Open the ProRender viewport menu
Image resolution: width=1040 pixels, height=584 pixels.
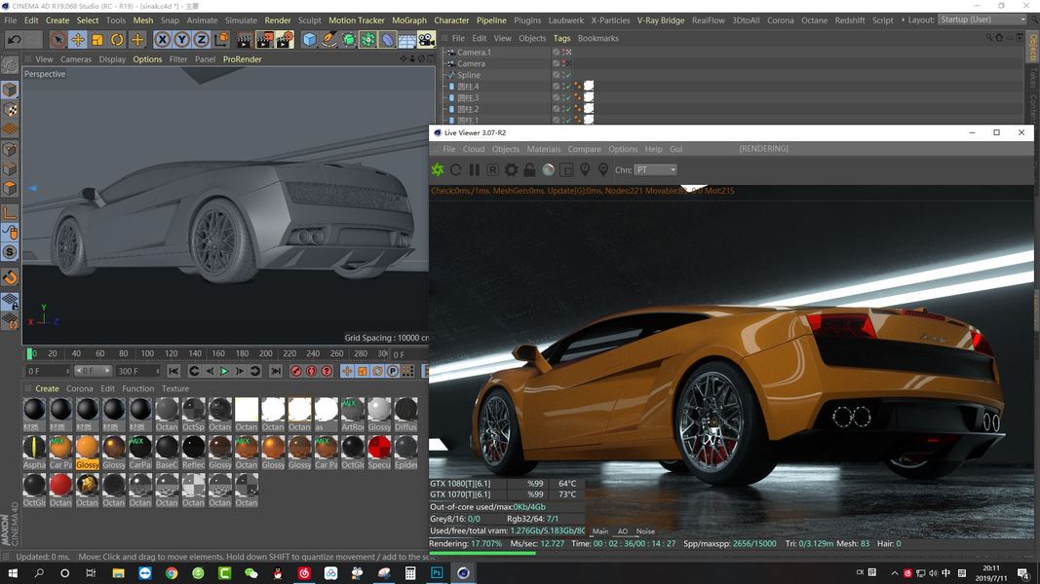click(242, 59)
